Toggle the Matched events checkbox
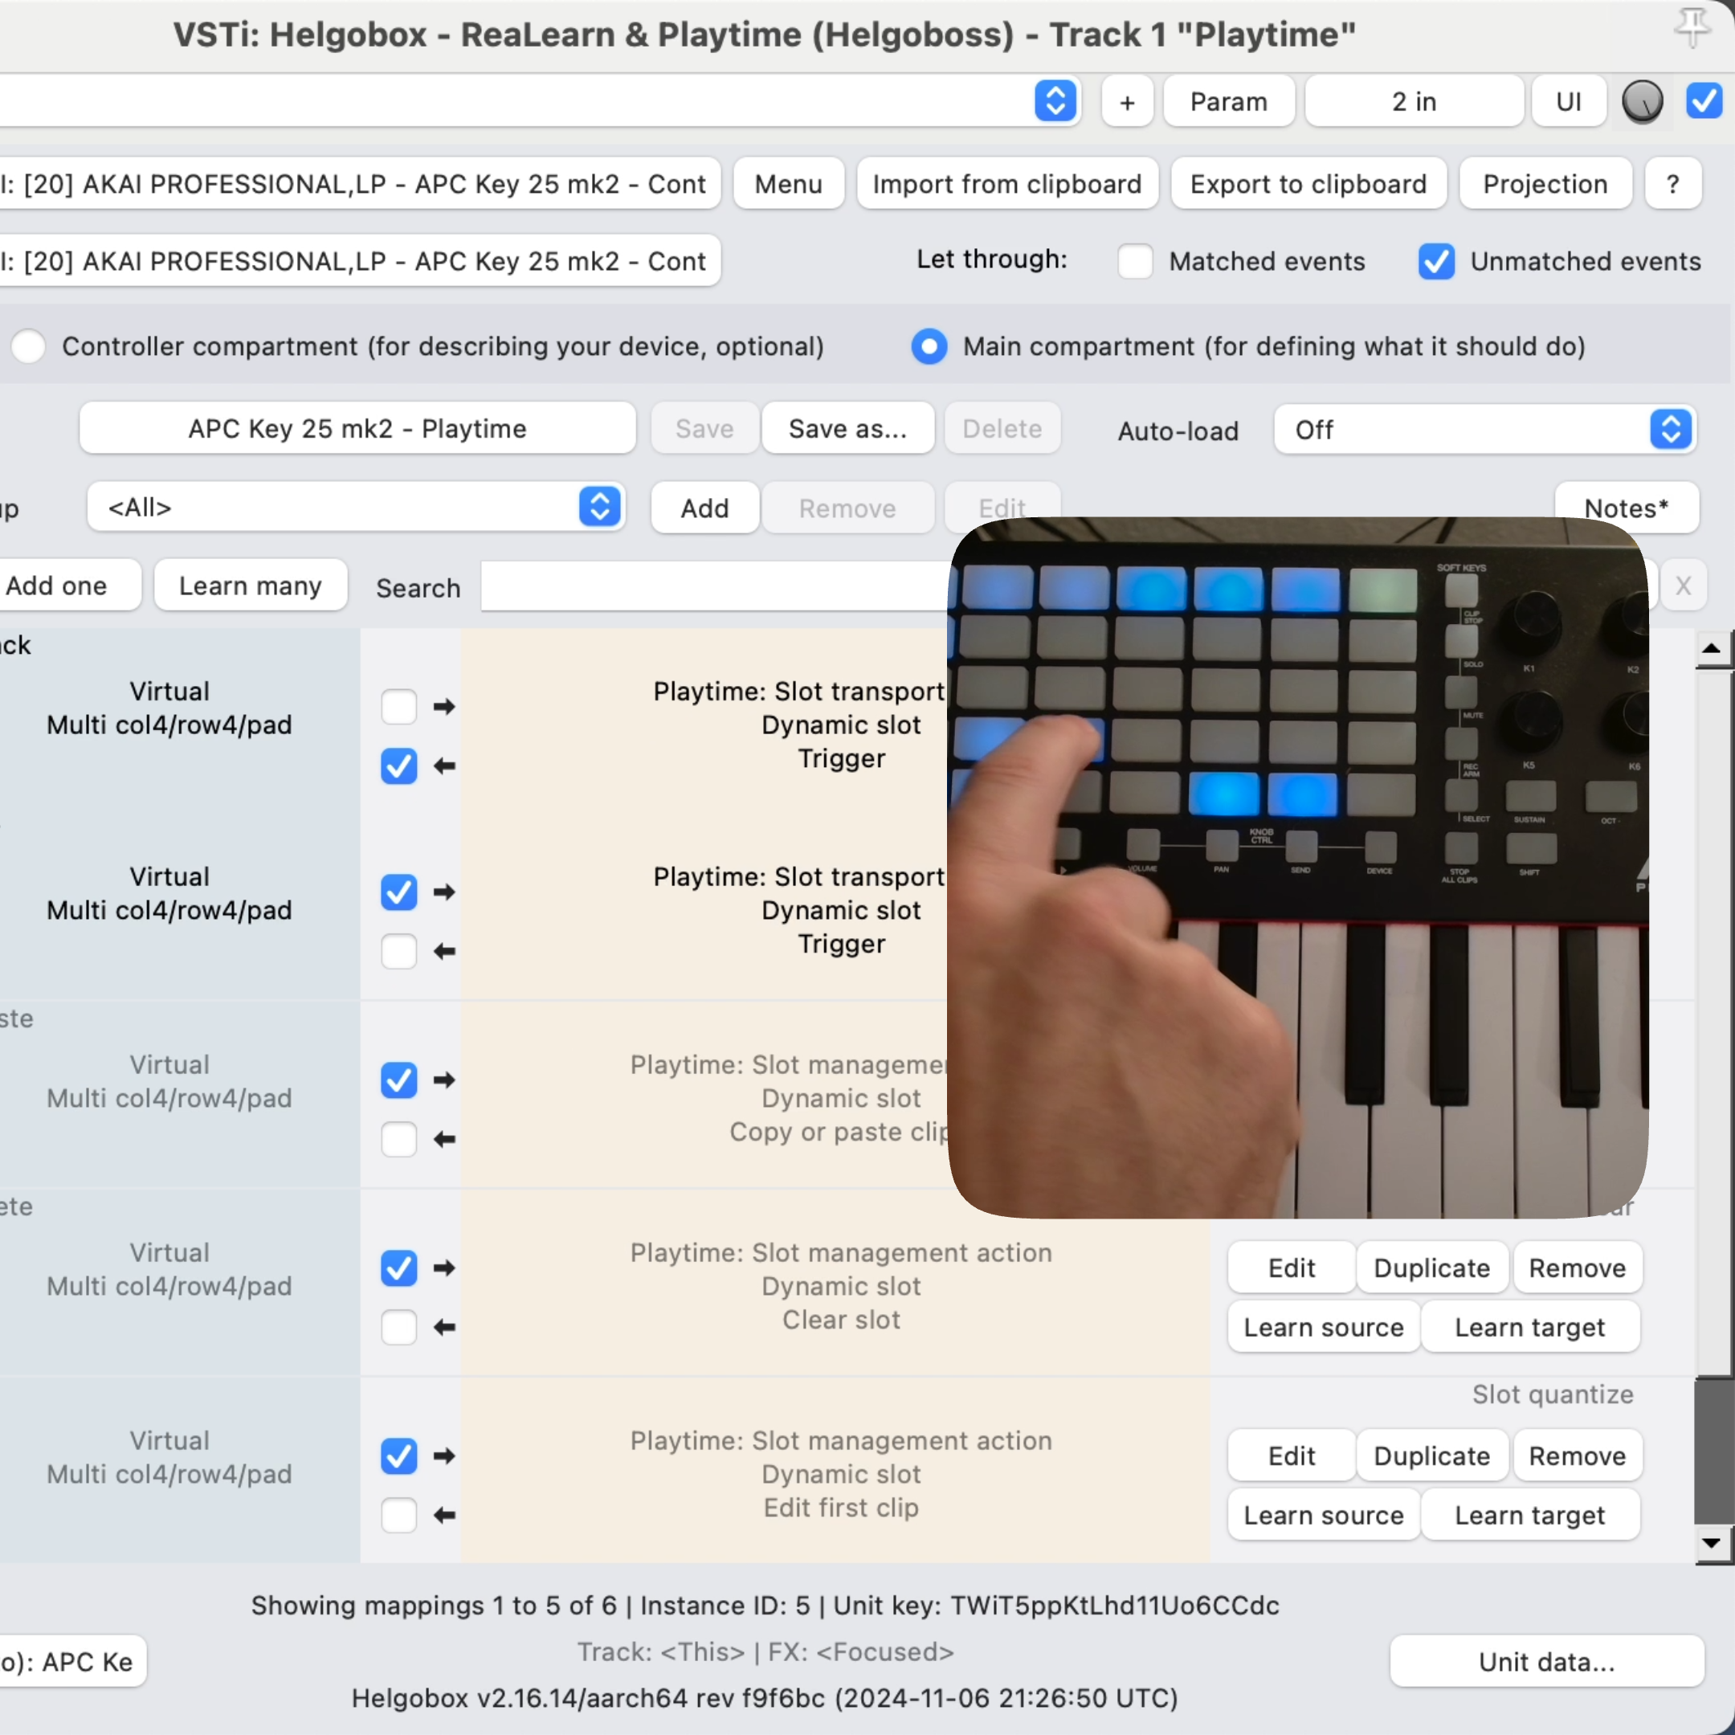Image resolution: width=1735 pixels, height=1735 pixels. (1134, 260)
